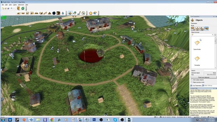Click the weather environment cloud icon
Viewport: 217px width, 122px height.
point(95,13)
